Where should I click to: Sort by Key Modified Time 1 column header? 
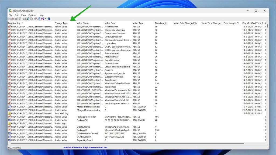click(253, 23)
